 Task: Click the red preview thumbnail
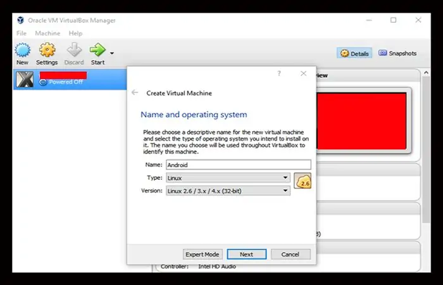[361, 121]
